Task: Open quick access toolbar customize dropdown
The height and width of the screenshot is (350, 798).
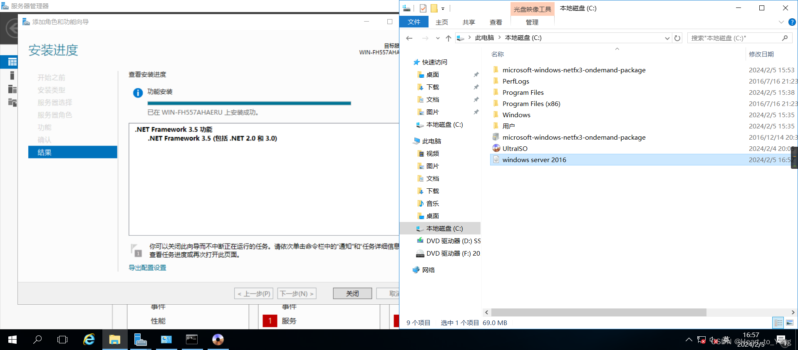Action: pyautogui.click(x=443, y=8)
